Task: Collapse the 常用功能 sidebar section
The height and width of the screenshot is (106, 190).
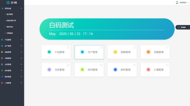Action: pos(21,8)
